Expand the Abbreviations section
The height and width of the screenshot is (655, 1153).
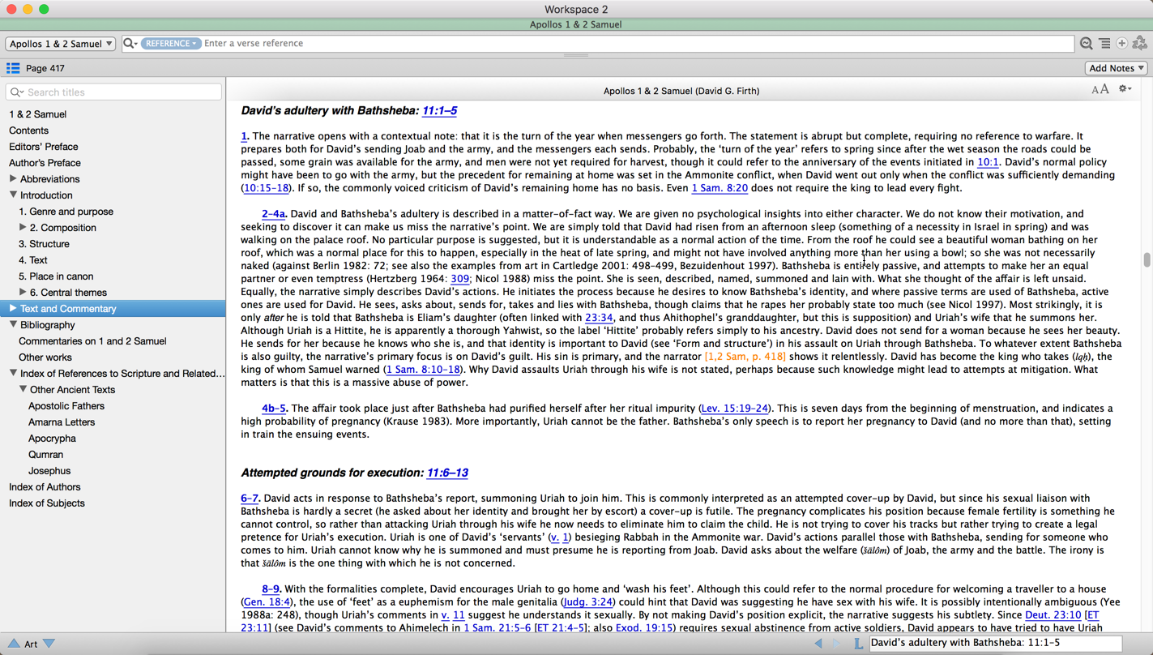coord(13,178)
